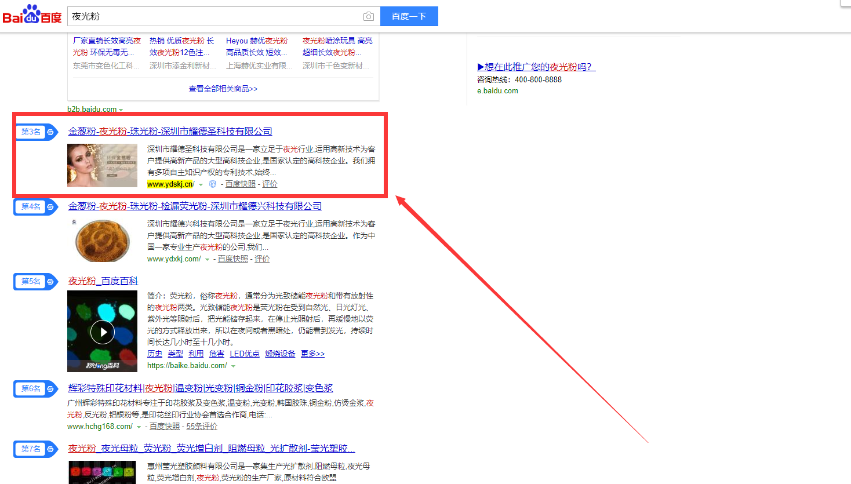
Task: Click www.hchg168.com/ URL text
Action: 100,427
